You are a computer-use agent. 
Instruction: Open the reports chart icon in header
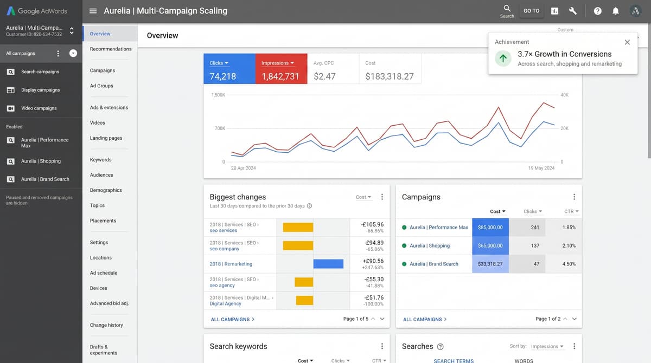(x=554, y=11)
